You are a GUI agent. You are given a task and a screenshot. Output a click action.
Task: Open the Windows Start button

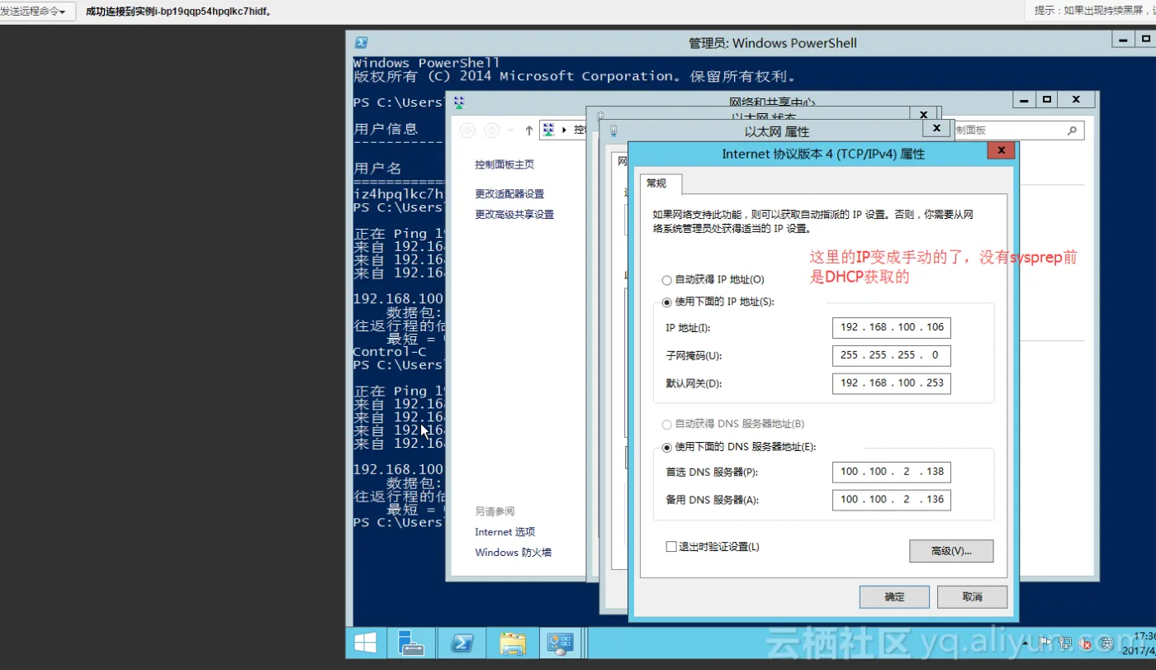click(365, 643)
